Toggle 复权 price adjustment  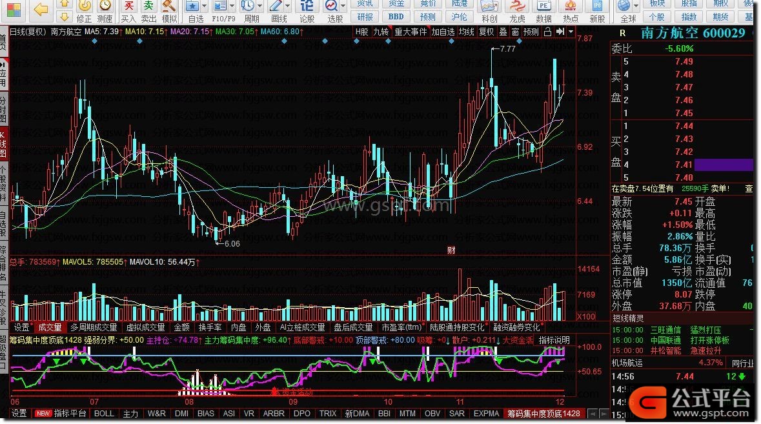point(486,32)
